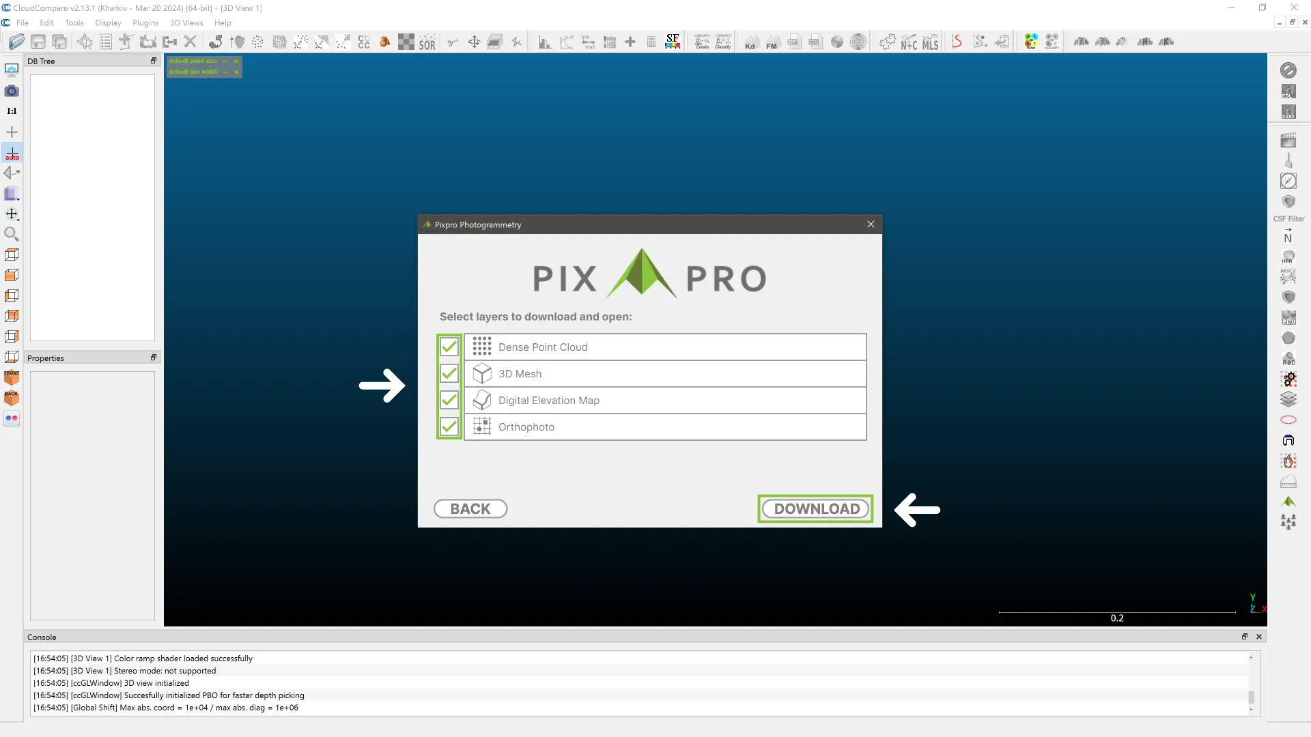Click the Open file folder icon
The width and height of the screenshot is (1311, 737).
click(17, 42)
